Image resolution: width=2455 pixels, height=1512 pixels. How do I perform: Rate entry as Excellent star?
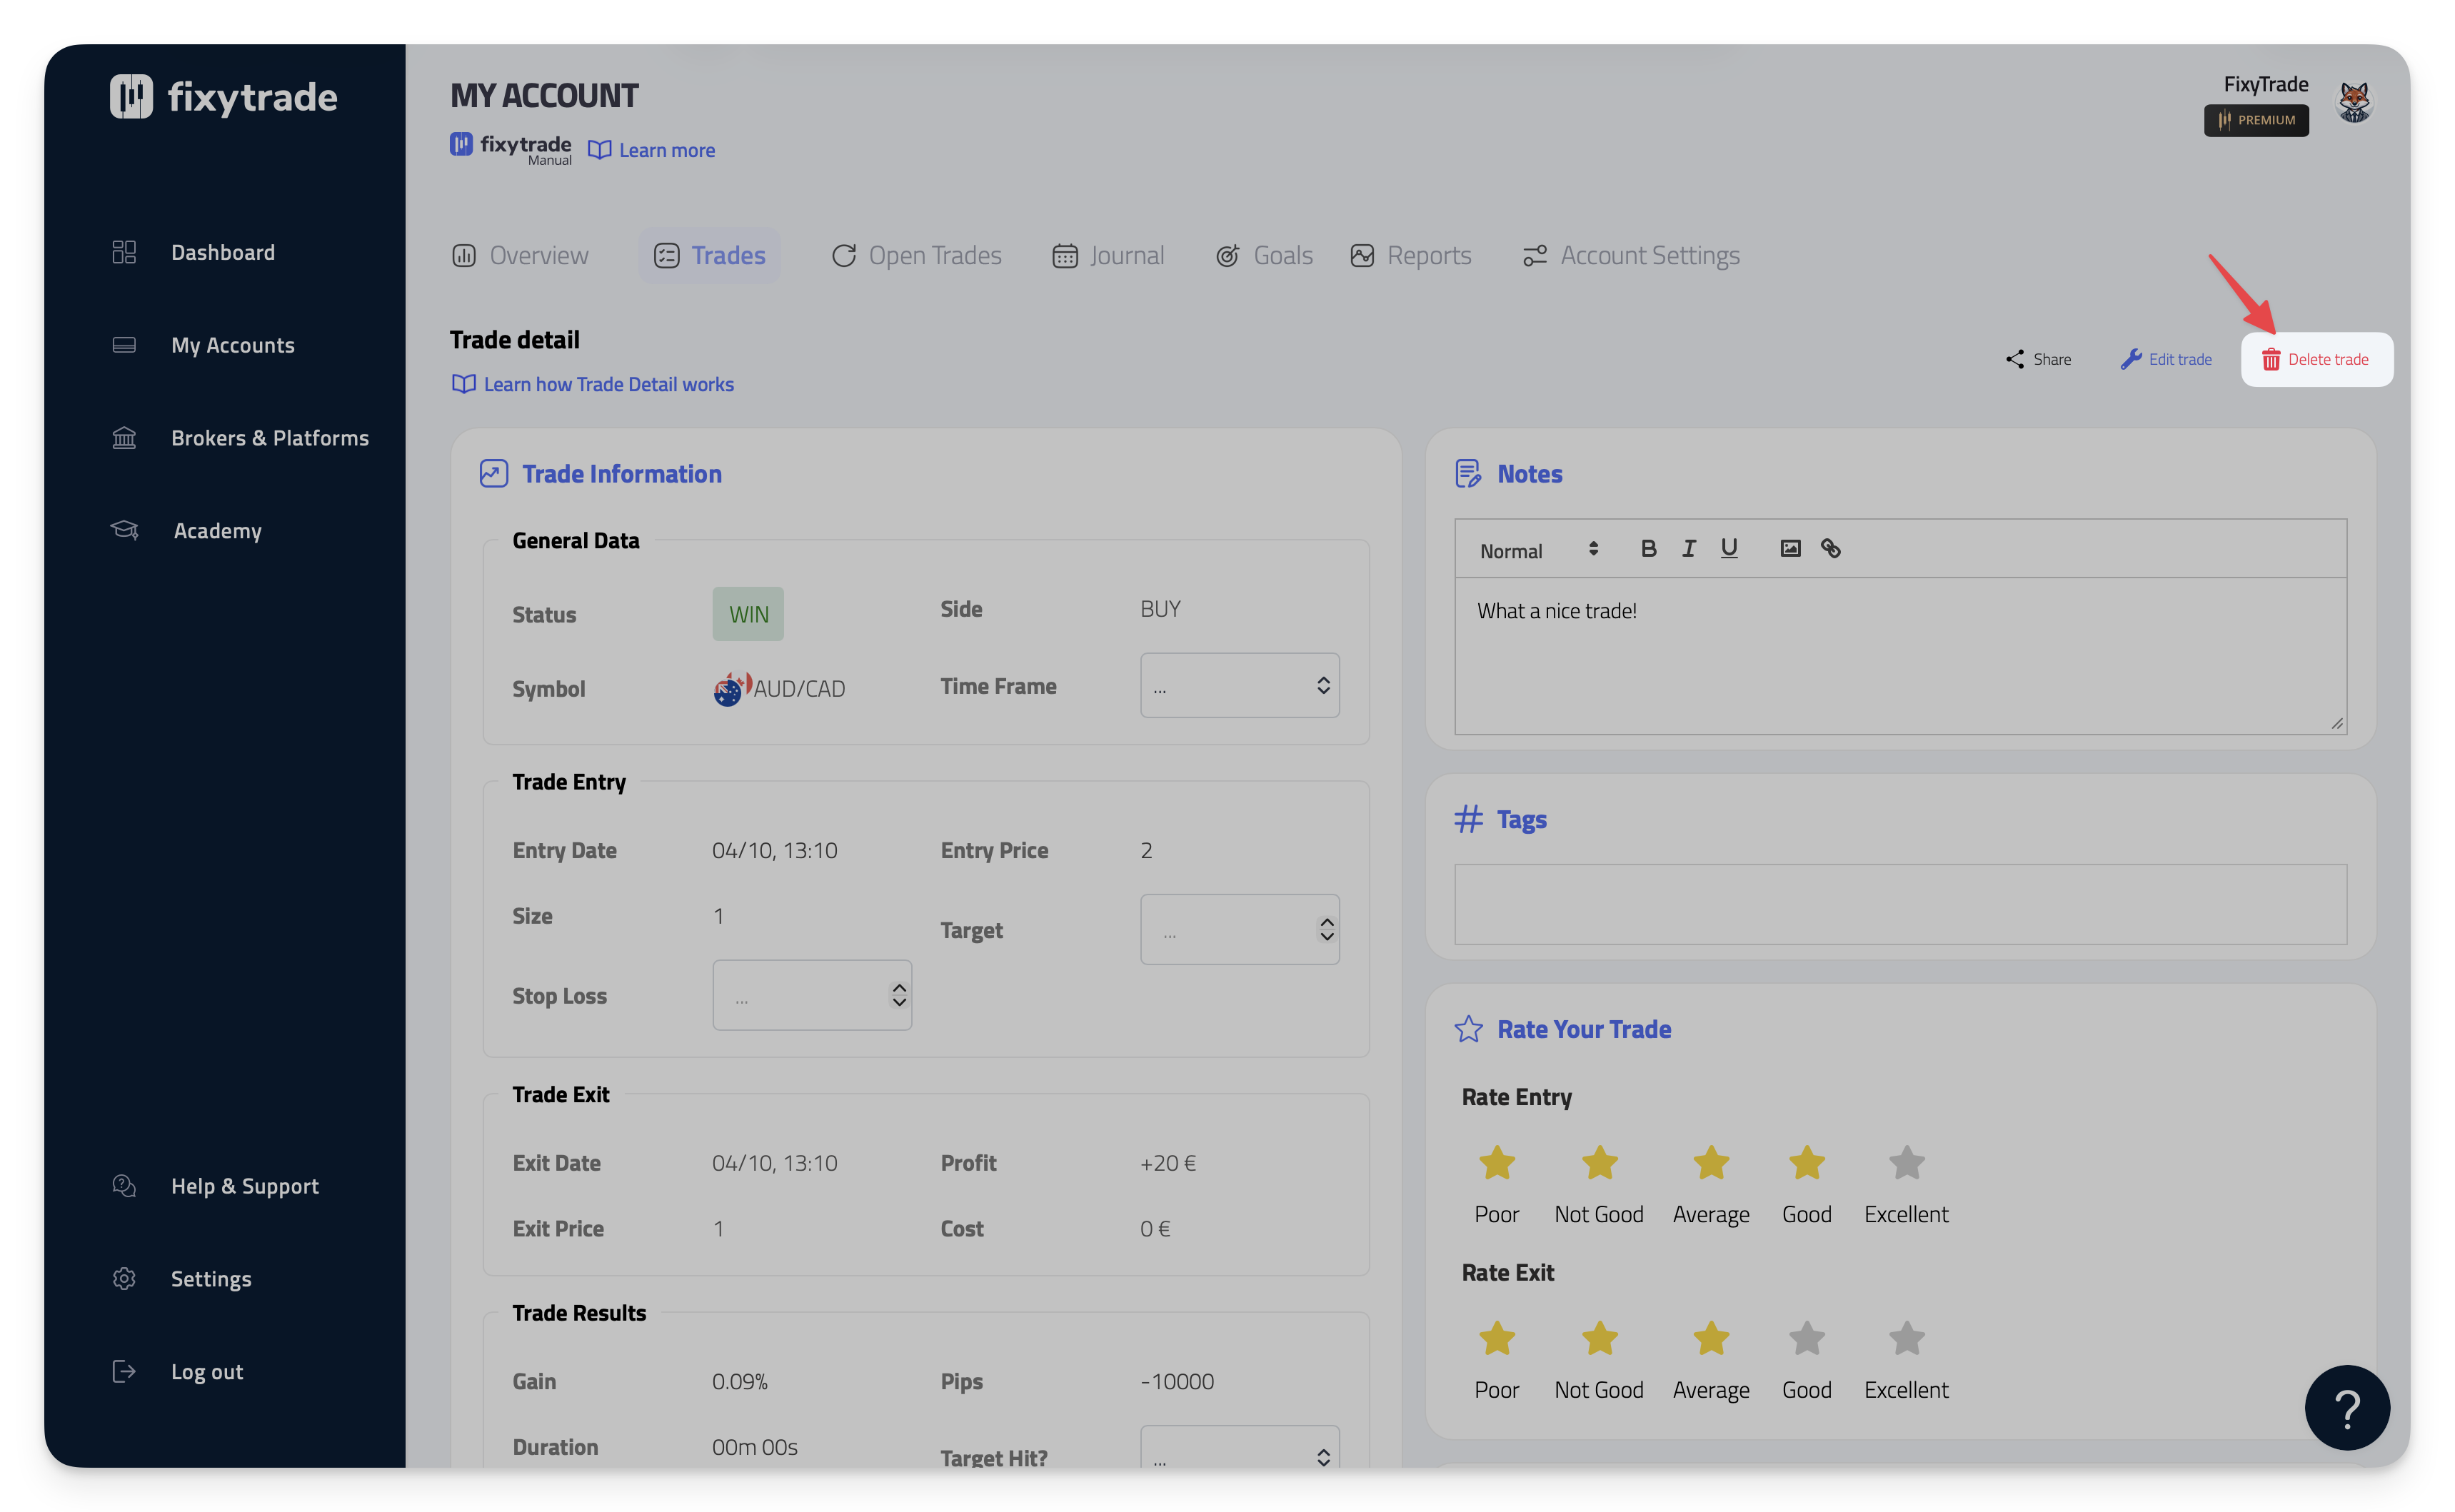tap(1906, 1163)
